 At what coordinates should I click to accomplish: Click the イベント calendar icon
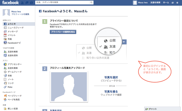point(5,35)
